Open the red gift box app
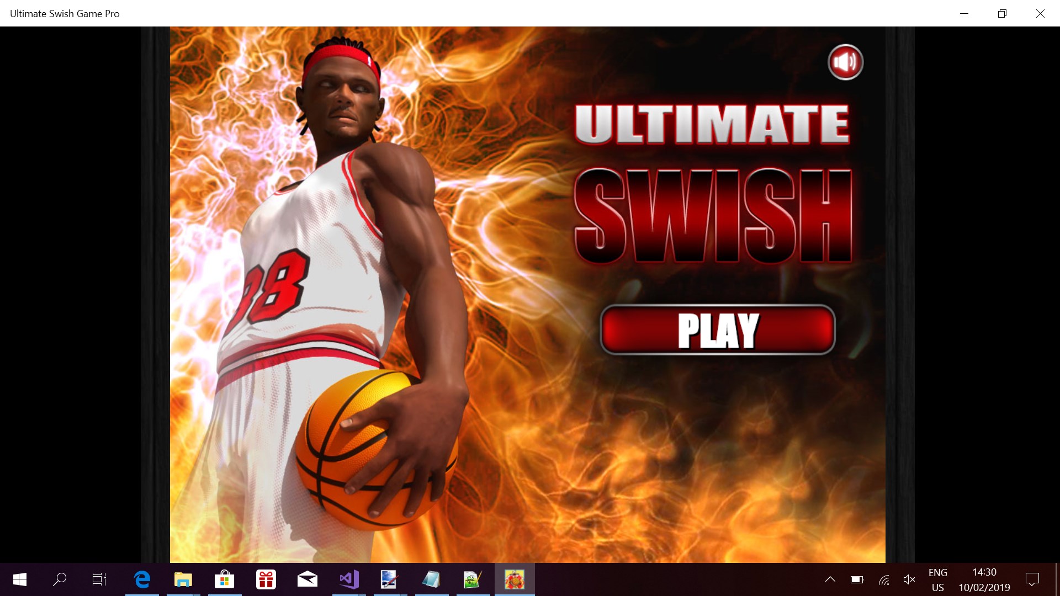The height and width of the screenshot is (596, 1060). [266, 579]
